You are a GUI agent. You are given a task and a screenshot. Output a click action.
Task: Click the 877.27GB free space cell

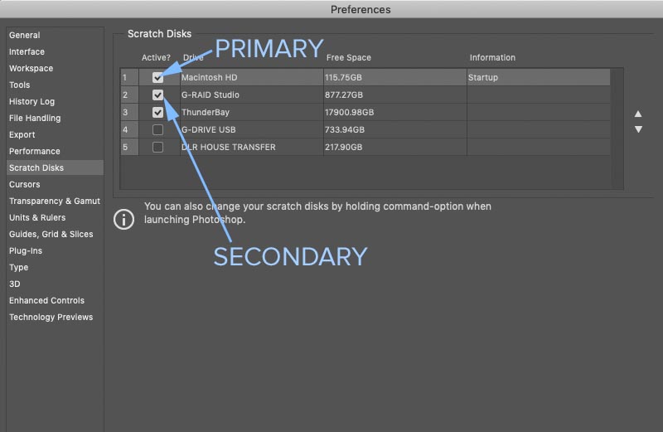click(x=395, y=95)
